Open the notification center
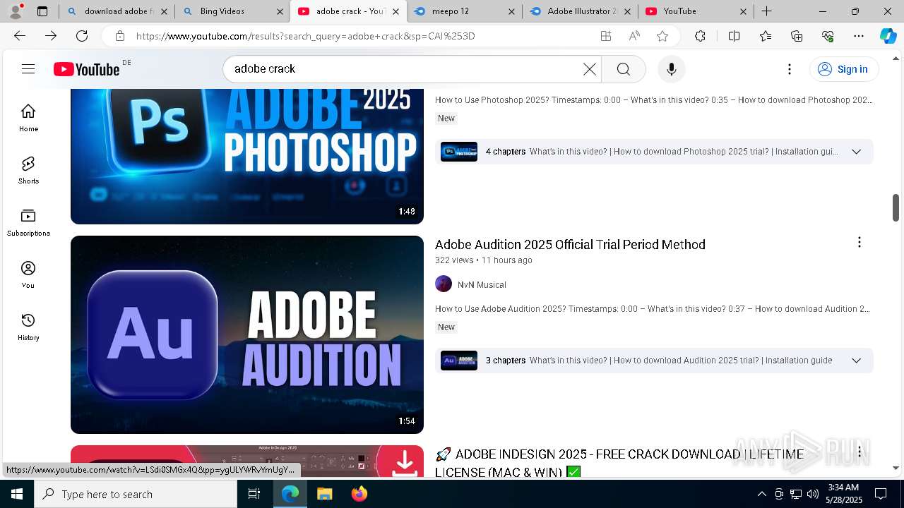904x508 pixels. click(x=881, y=494)
